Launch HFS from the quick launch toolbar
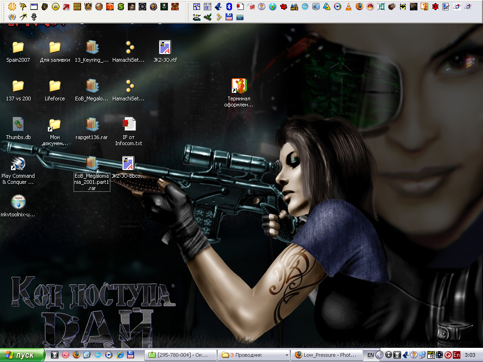The height and width of the screenshot is (362, 483). 293,7
